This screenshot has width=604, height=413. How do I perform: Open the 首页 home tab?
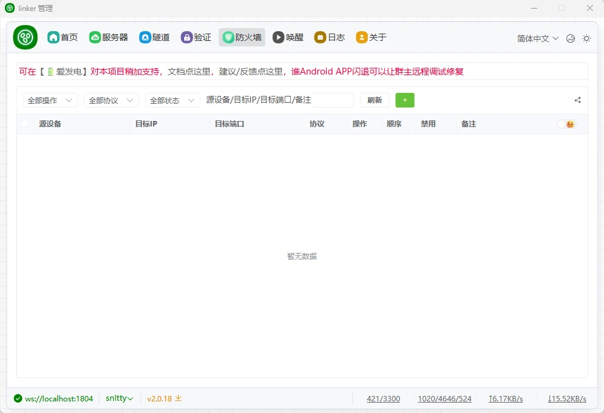click(x=62, y=37)
